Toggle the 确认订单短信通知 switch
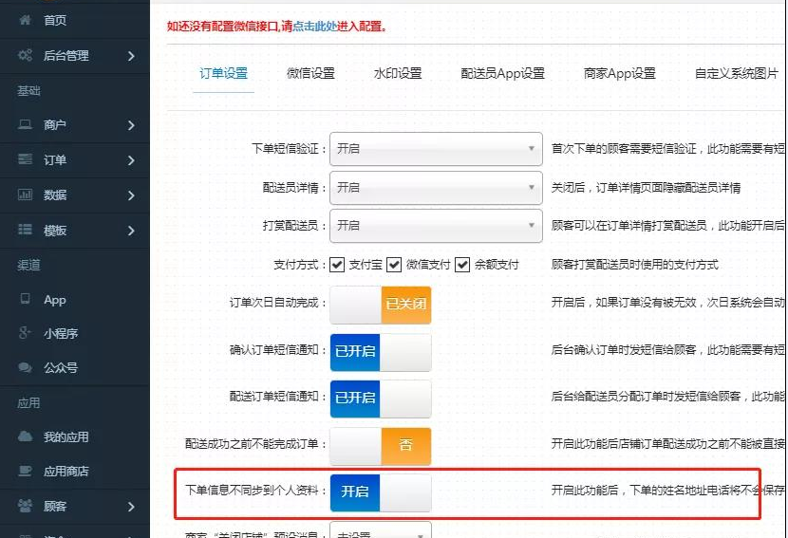Viewport: 788px width, 538px height. pos(381,352)
